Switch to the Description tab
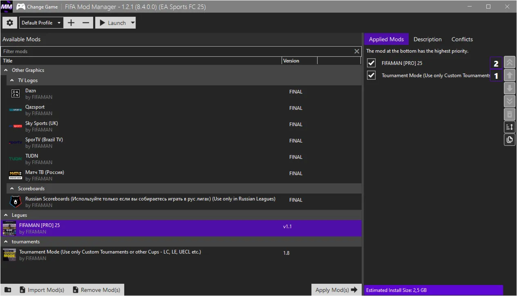This screenshot has width=517, height=296. coord(427,39)
